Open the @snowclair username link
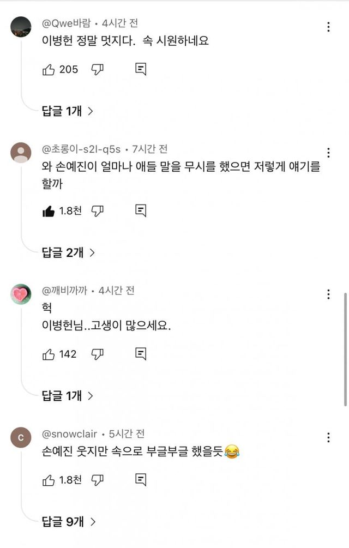The height and width of the screenshot is (548, 349). click(x=70, y=434)
